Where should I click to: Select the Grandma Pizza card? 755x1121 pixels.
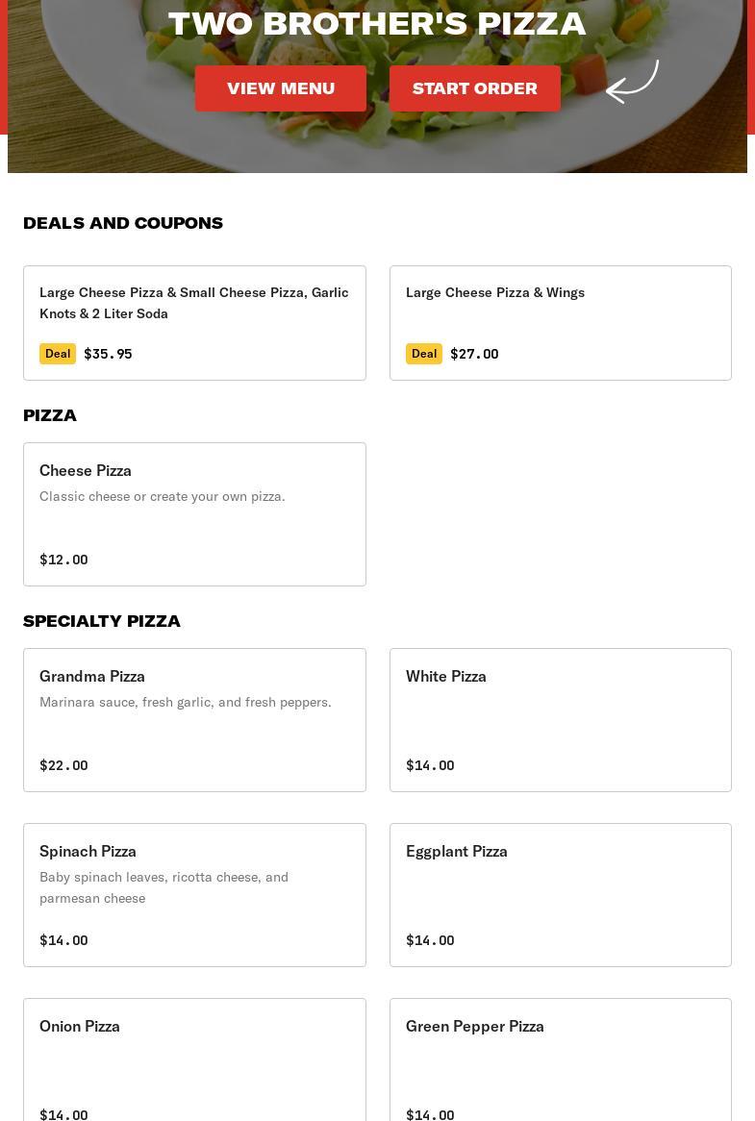pos(194,720)
